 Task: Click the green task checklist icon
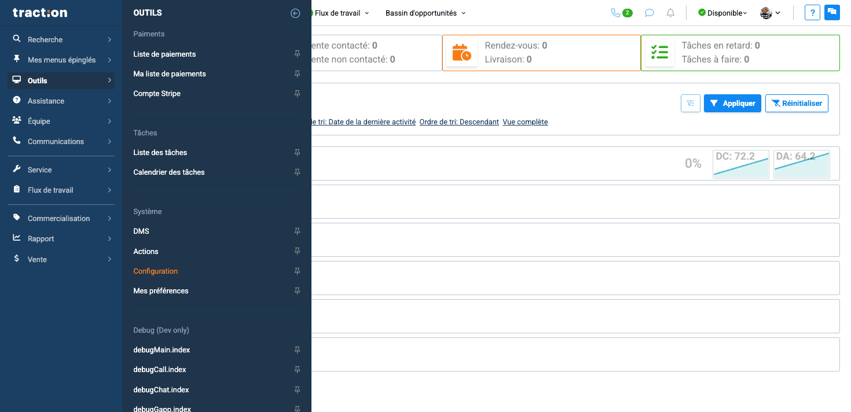coord(659,52)
